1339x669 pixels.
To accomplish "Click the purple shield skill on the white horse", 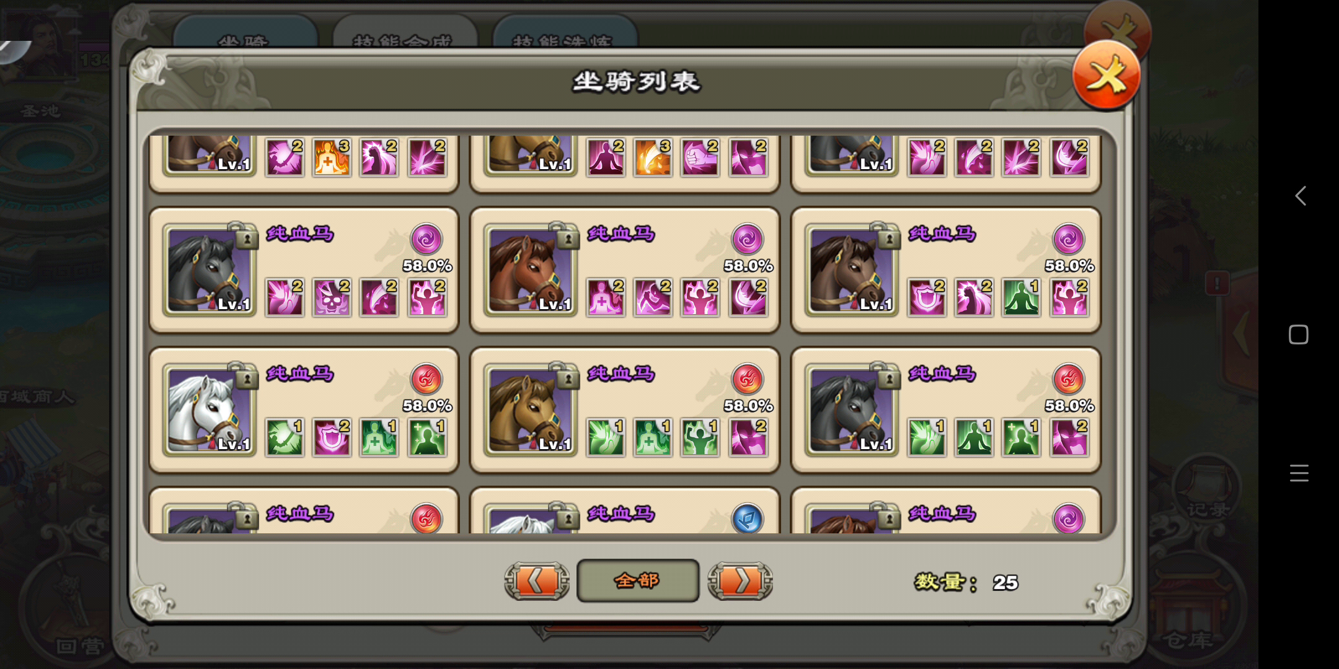I will click(332, 438).
